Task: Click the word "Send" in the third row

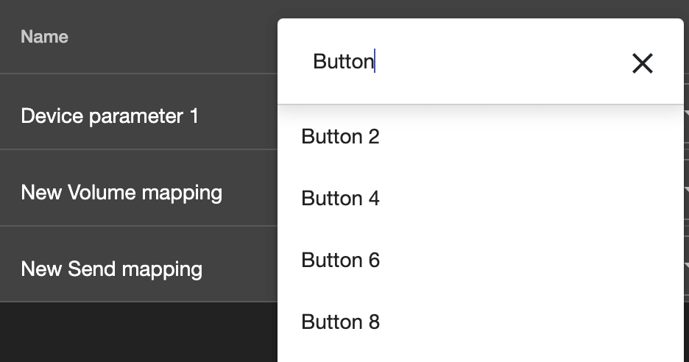Action: 91,269
